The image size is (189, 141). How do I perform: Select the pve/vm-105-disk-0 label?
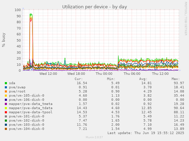click(x=27, y=96)
